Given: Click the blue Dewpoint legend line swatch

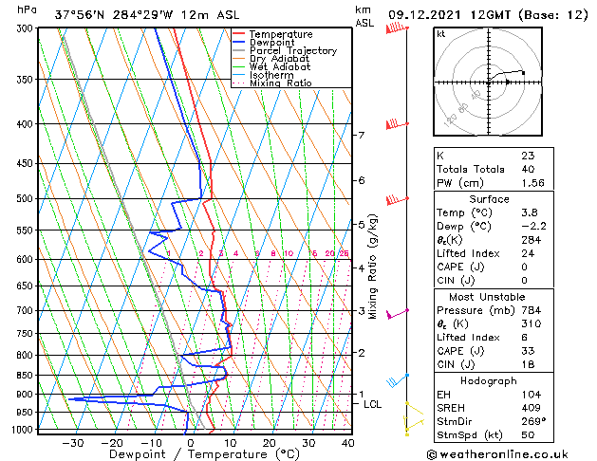Looking at the screenshot, I should coord(239,42).
